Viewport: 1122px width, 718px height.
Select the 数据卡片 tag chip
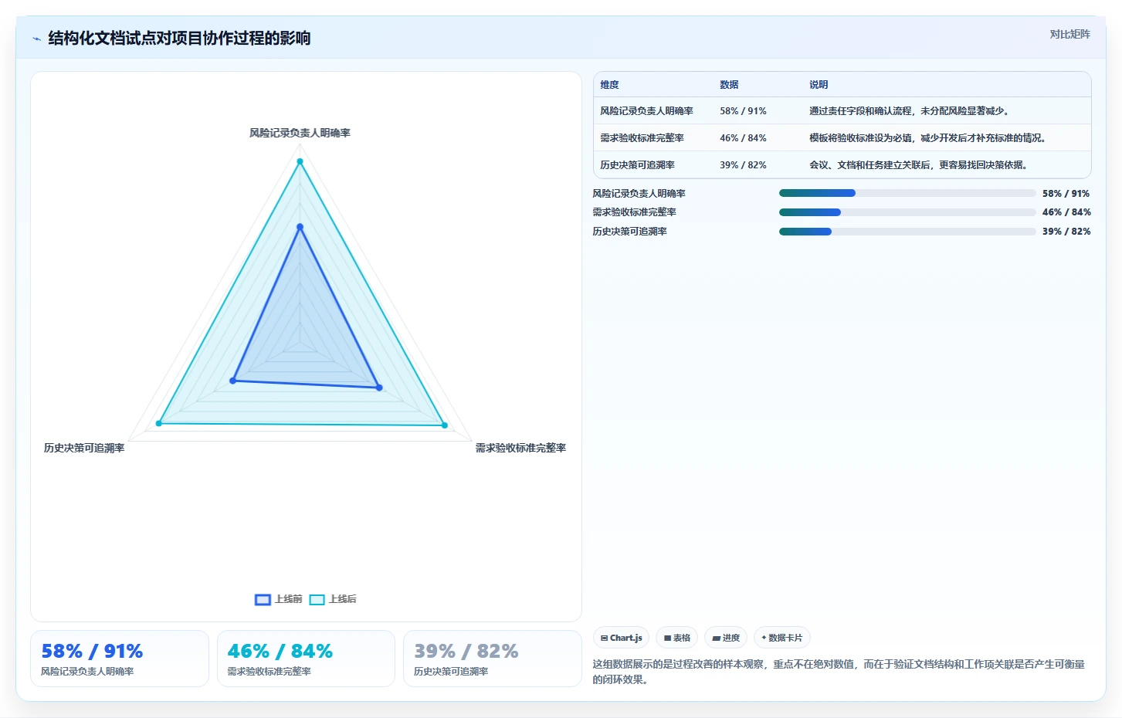tap(782, 638)
